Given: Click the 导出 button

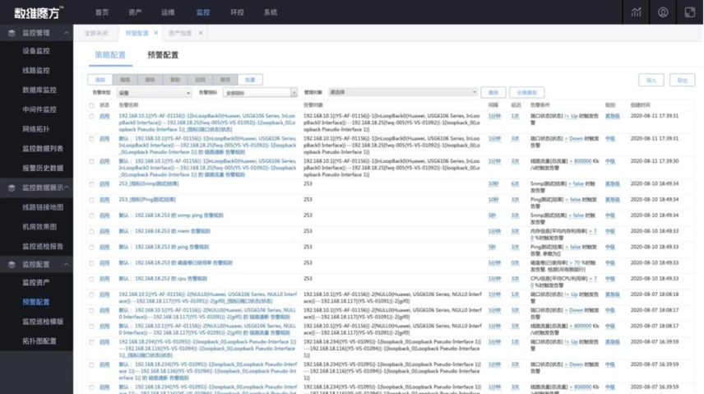Looking at the screenshot, I should pyautogui.click(x=682, y=80).
